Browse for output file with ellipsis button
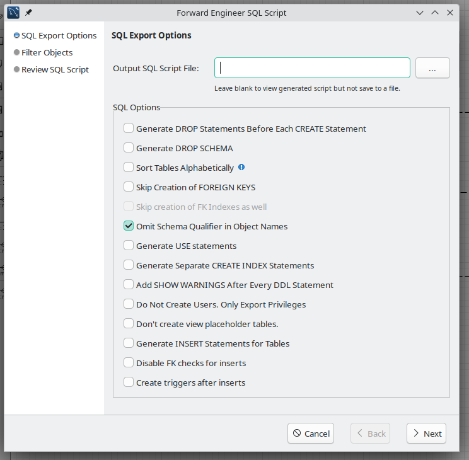Viewport: 469px width, 460px height. pyautogui.click(x=432, y=68)
